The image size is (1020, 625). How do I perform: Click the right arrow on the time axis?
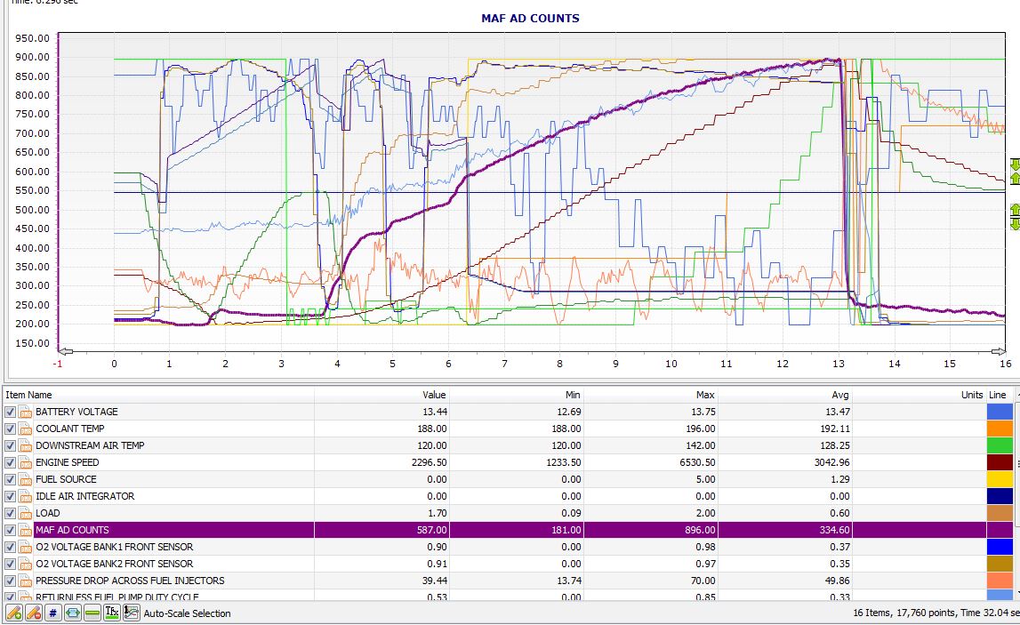(x=999, y=351)
